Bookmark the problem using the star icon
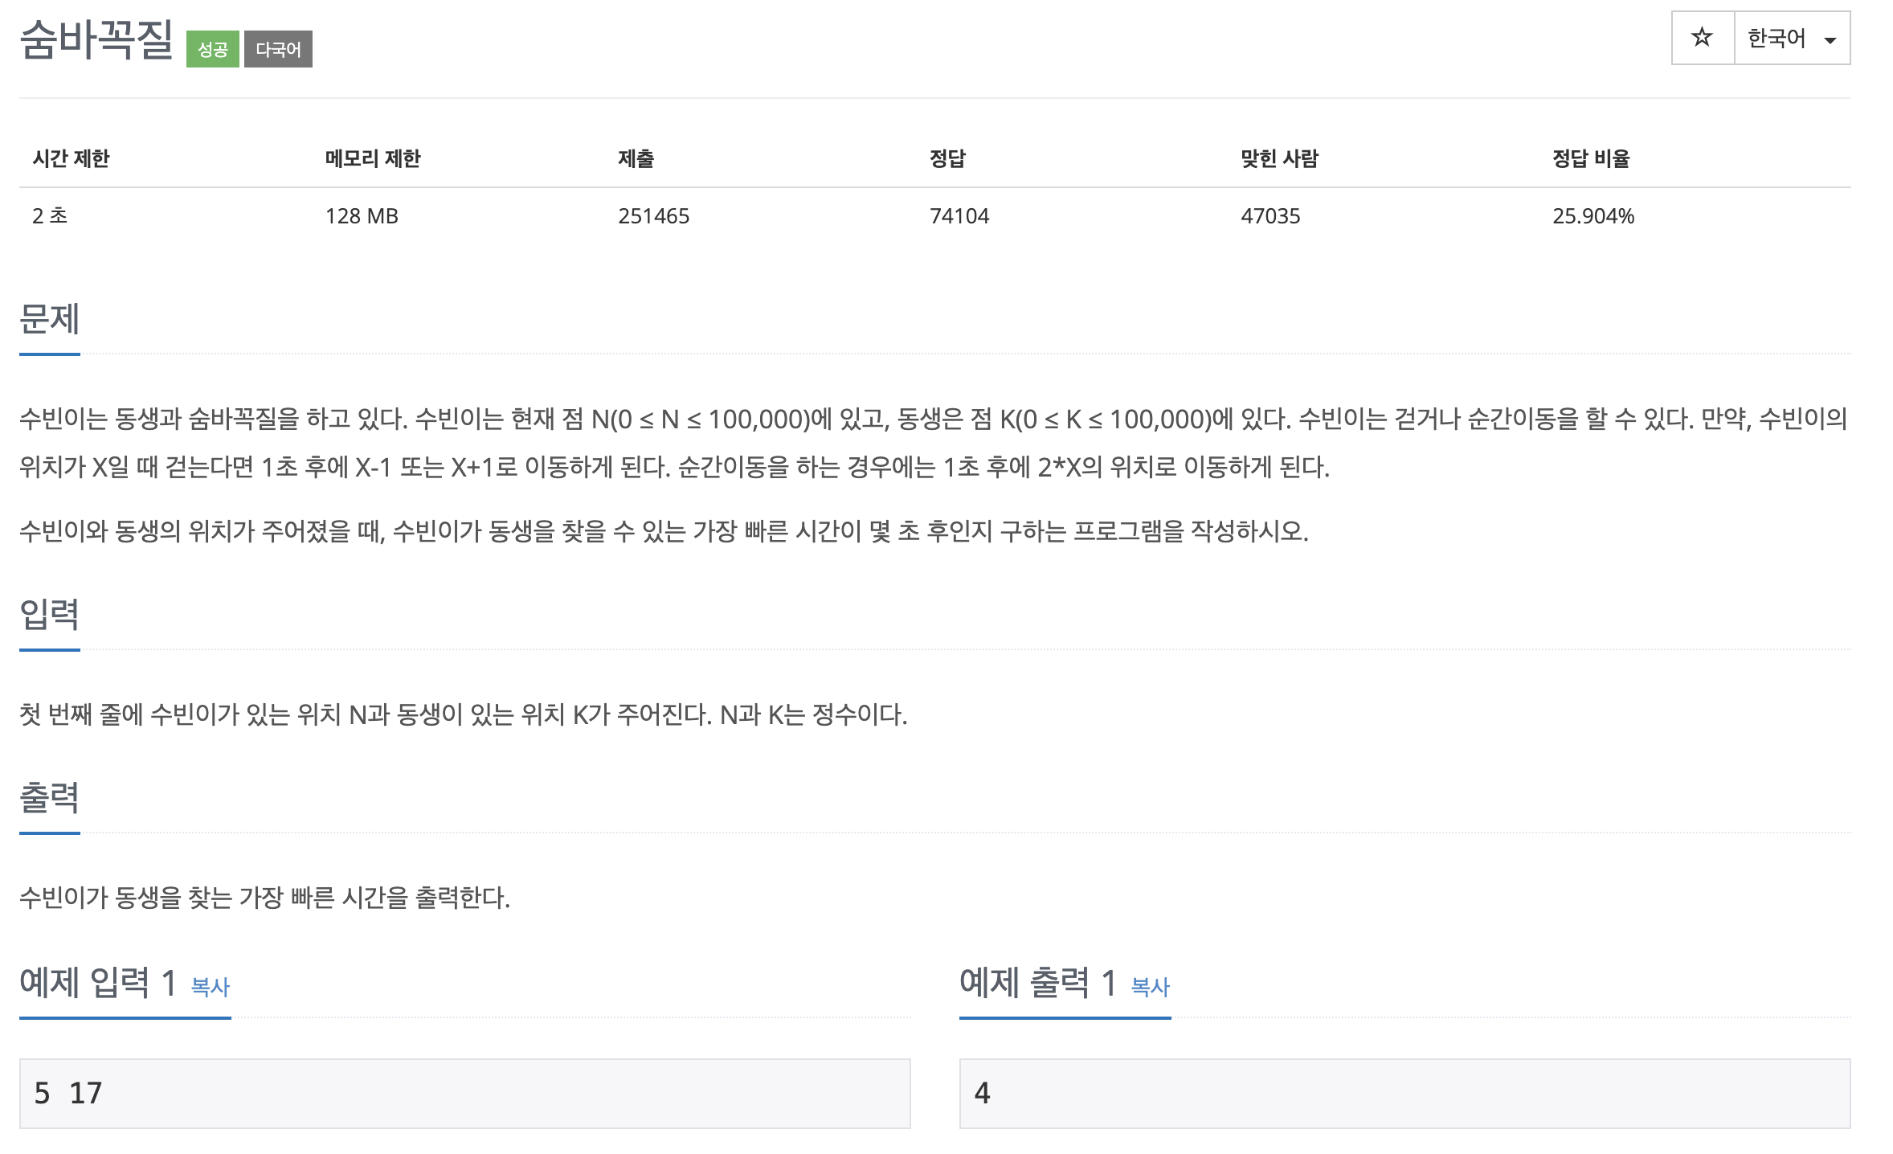The width and height of the screenshot is (1893, 1154). tap(1701, 36)
